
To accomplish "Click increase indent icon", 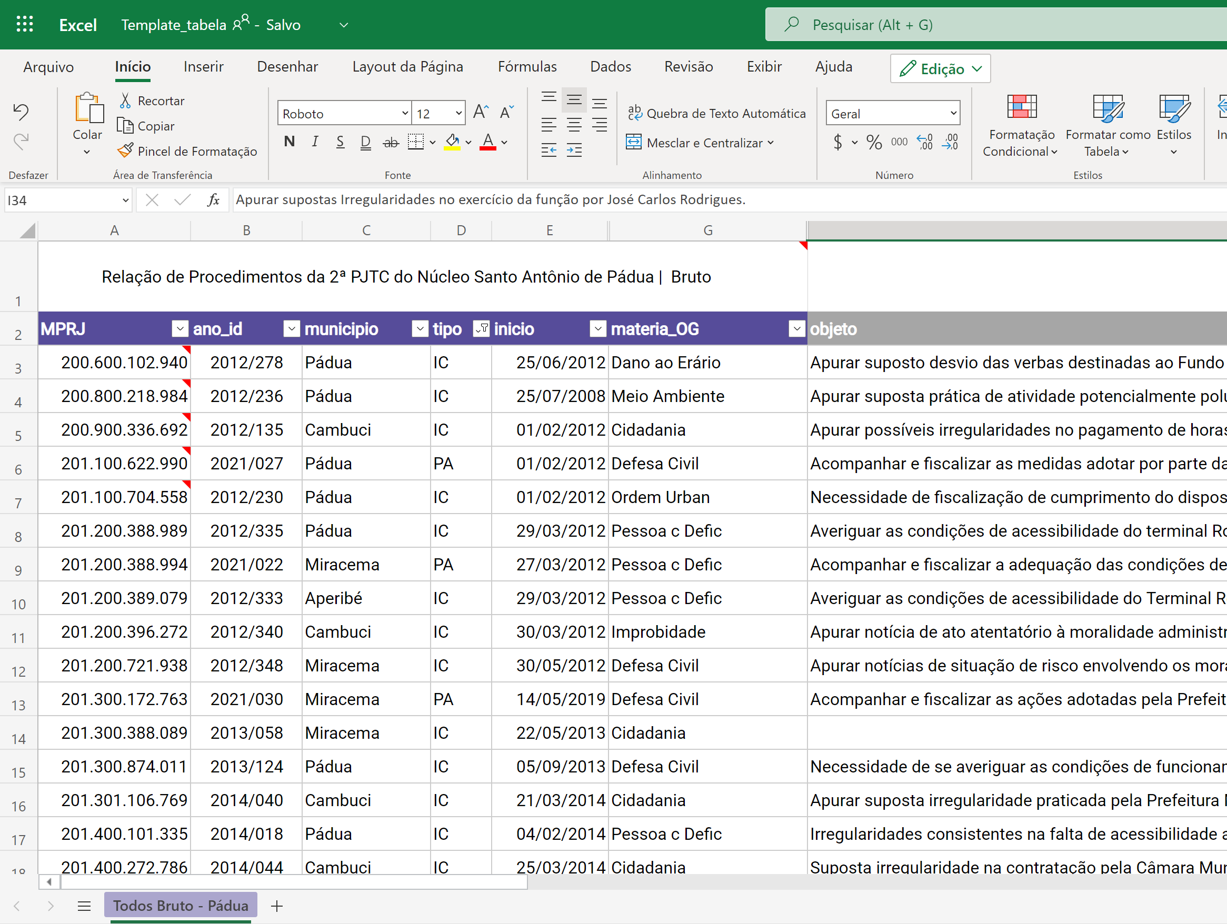I will click(x=574, y=150).
